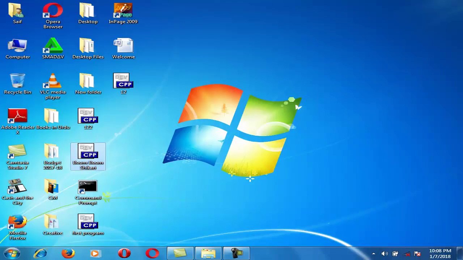Open the network status tray icon

pos(407,253)
